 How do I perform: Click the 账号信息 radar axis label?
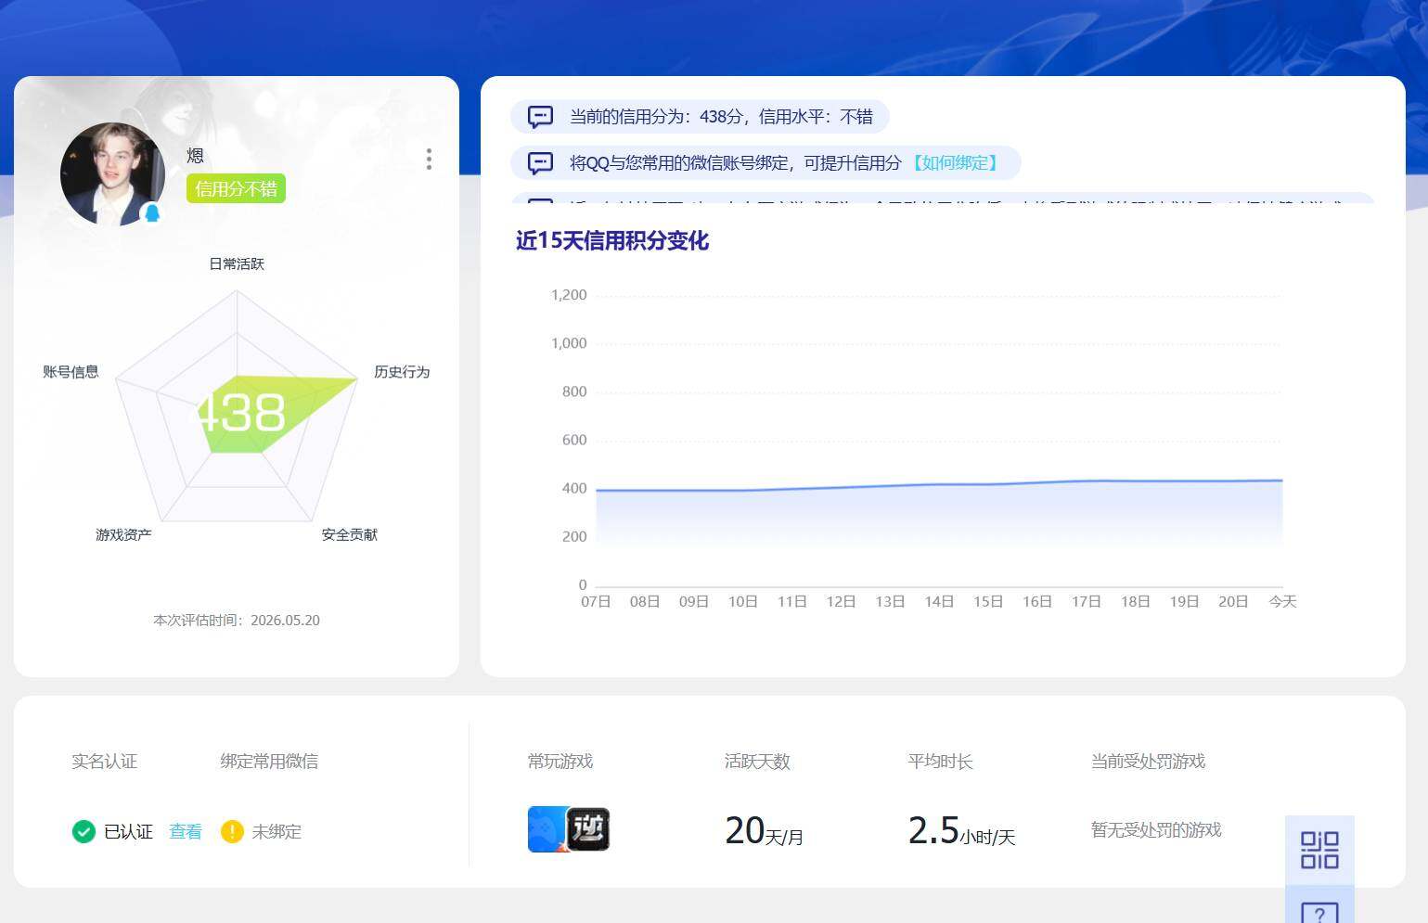71,372
